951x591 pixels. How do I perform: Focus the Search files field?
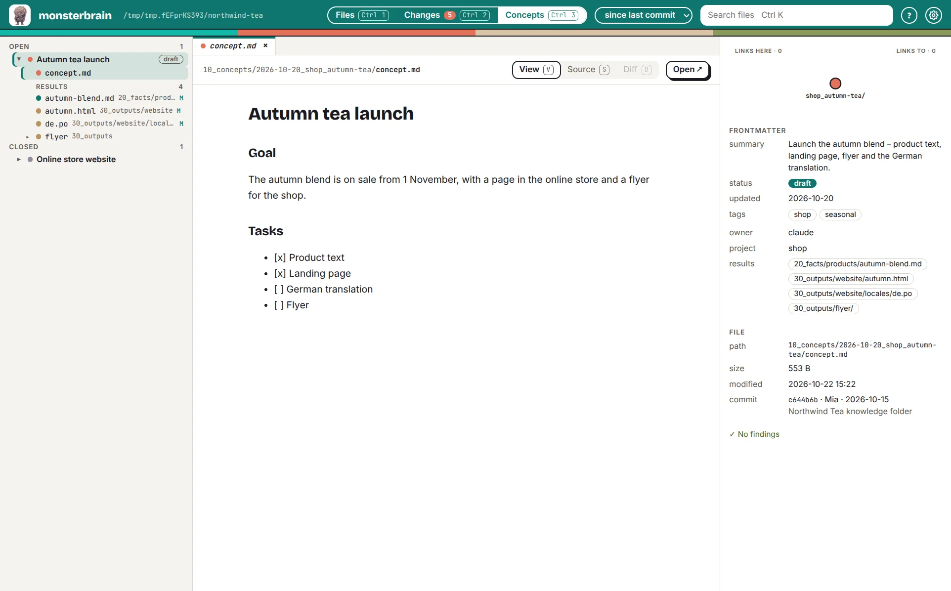pos(796,15)
